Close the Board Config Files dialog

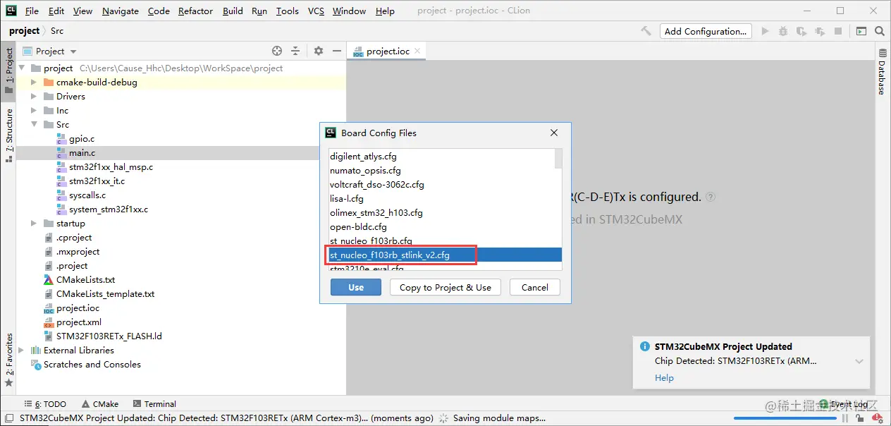554,133
